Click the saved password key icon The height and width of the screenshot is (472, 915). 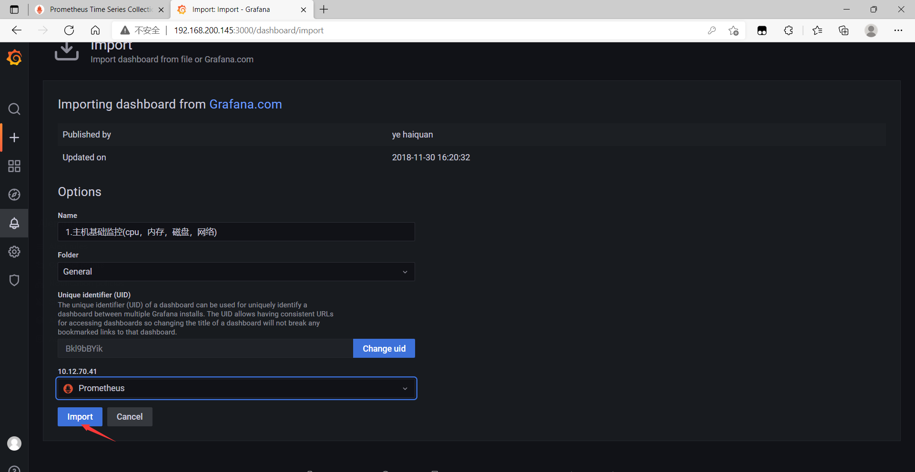point(712,30)
